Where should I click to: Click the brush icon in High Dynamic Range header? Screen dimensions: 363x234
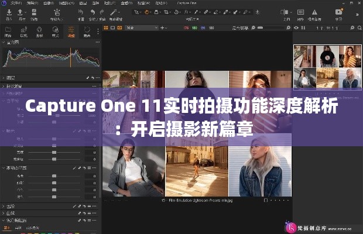(74, 168)
